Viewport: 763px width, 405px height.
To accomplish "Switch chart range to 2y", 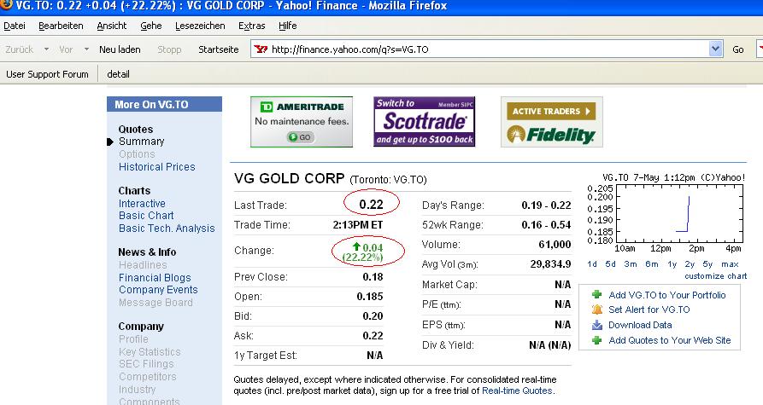I will [690, 263].
